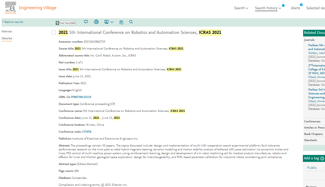The width and height of the screenshot is (325, 187).
Task: Open the Selected records menu item
Action: pos(315,8)
